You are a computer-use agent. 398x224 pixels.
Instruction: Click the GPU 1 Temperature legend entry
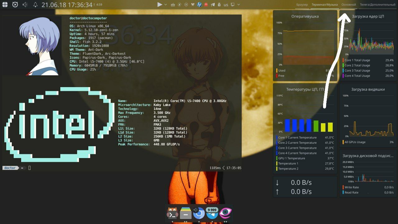pyautogui.click(x=305, y=158)
